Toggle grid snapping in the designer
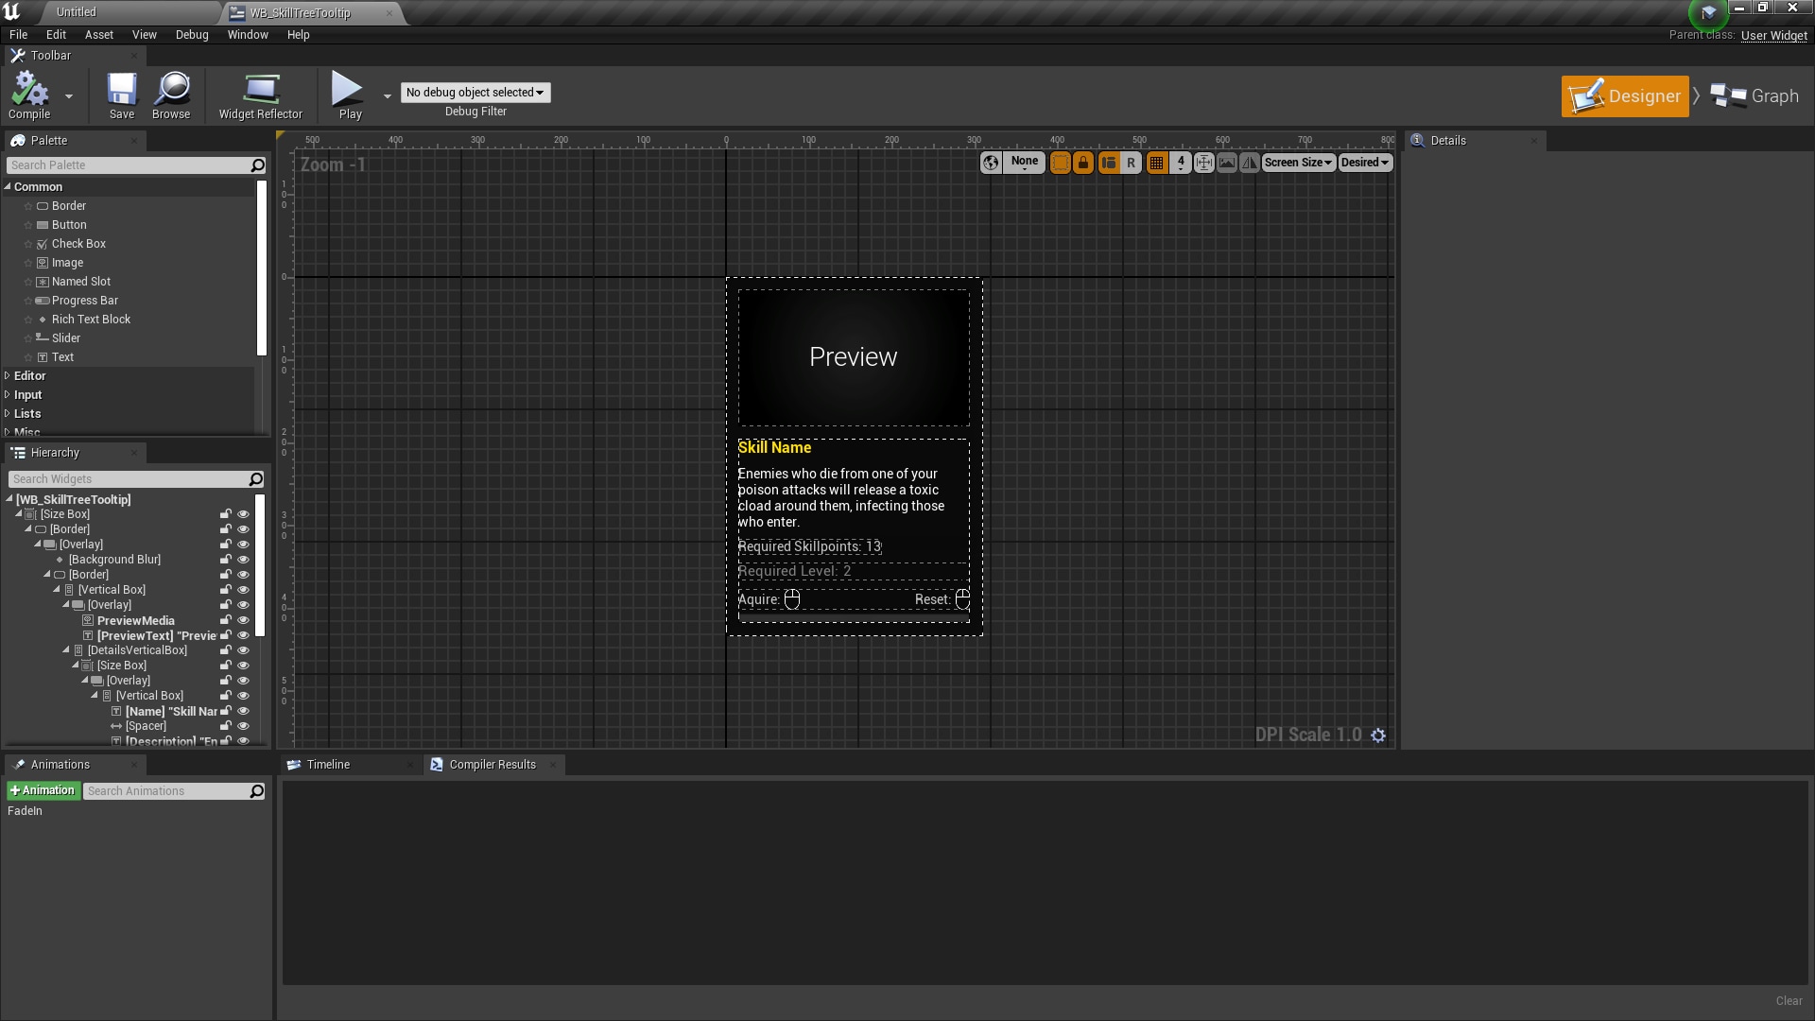The image size is (1815, 1021). pyautogui.click(x=1156, y=162)
